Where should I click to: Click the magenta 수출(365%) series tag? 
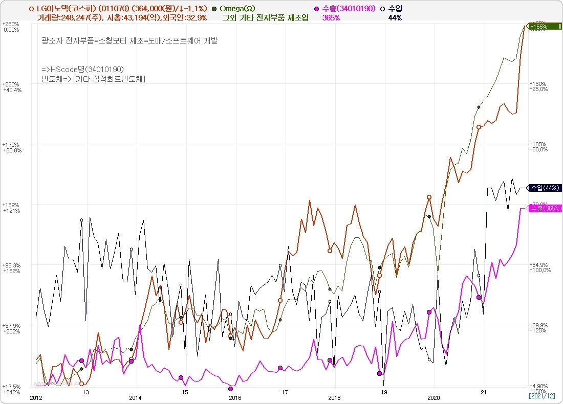click(x=545, y=208)
